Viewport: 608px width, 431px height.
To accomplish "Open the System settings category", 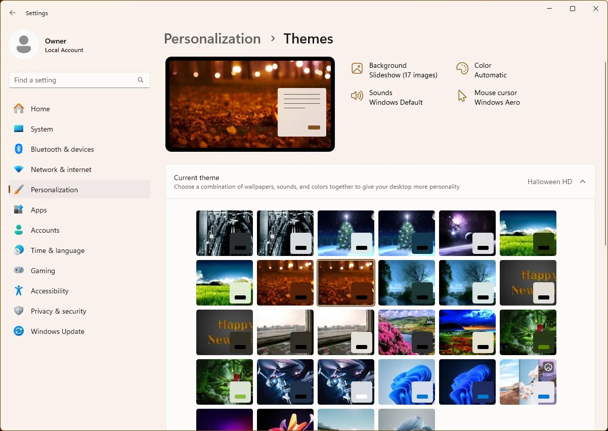I will pos(79,129).
